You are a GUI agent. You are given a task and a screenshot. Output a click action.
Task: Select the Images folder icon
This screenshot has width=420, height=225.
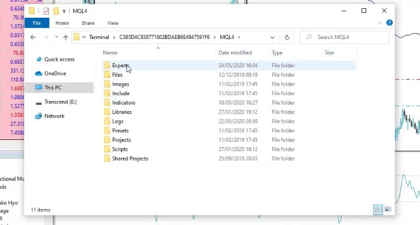coord(107,84)
